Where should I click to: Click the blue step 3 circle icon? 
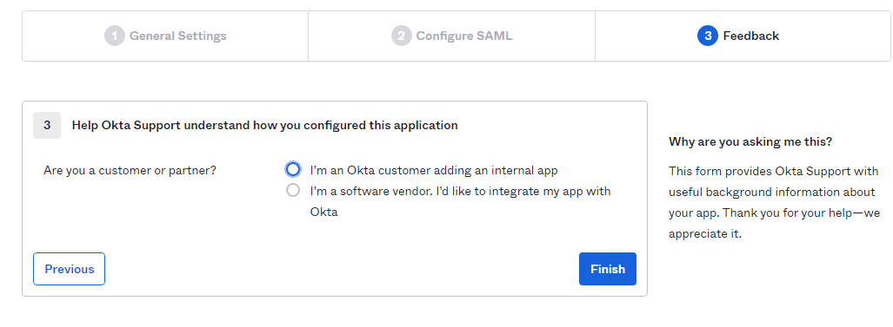[707, 36]
